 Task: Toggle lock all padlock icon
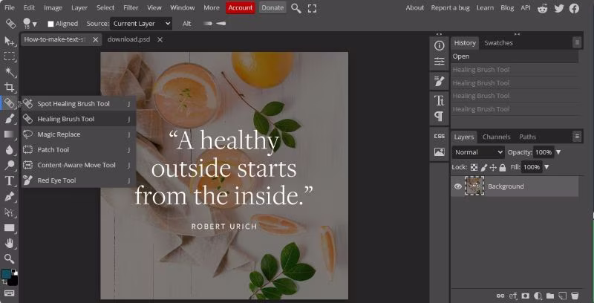coord(503,167)
